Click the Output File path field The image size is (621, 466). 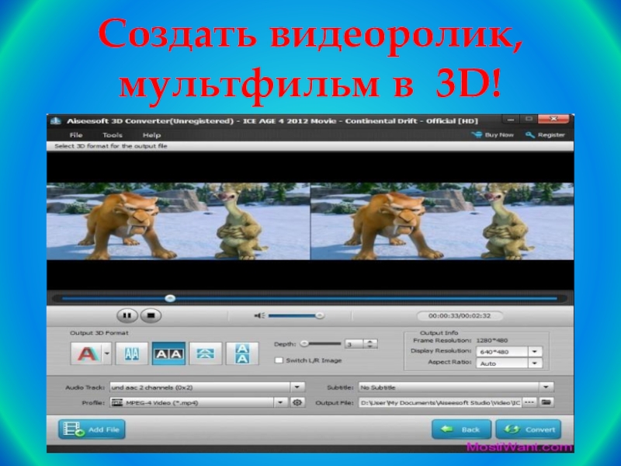[x=440, y=402]
